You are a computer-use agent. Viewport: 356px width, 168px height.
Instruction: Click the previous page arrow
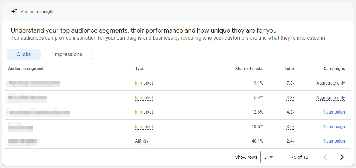point(325,157)
